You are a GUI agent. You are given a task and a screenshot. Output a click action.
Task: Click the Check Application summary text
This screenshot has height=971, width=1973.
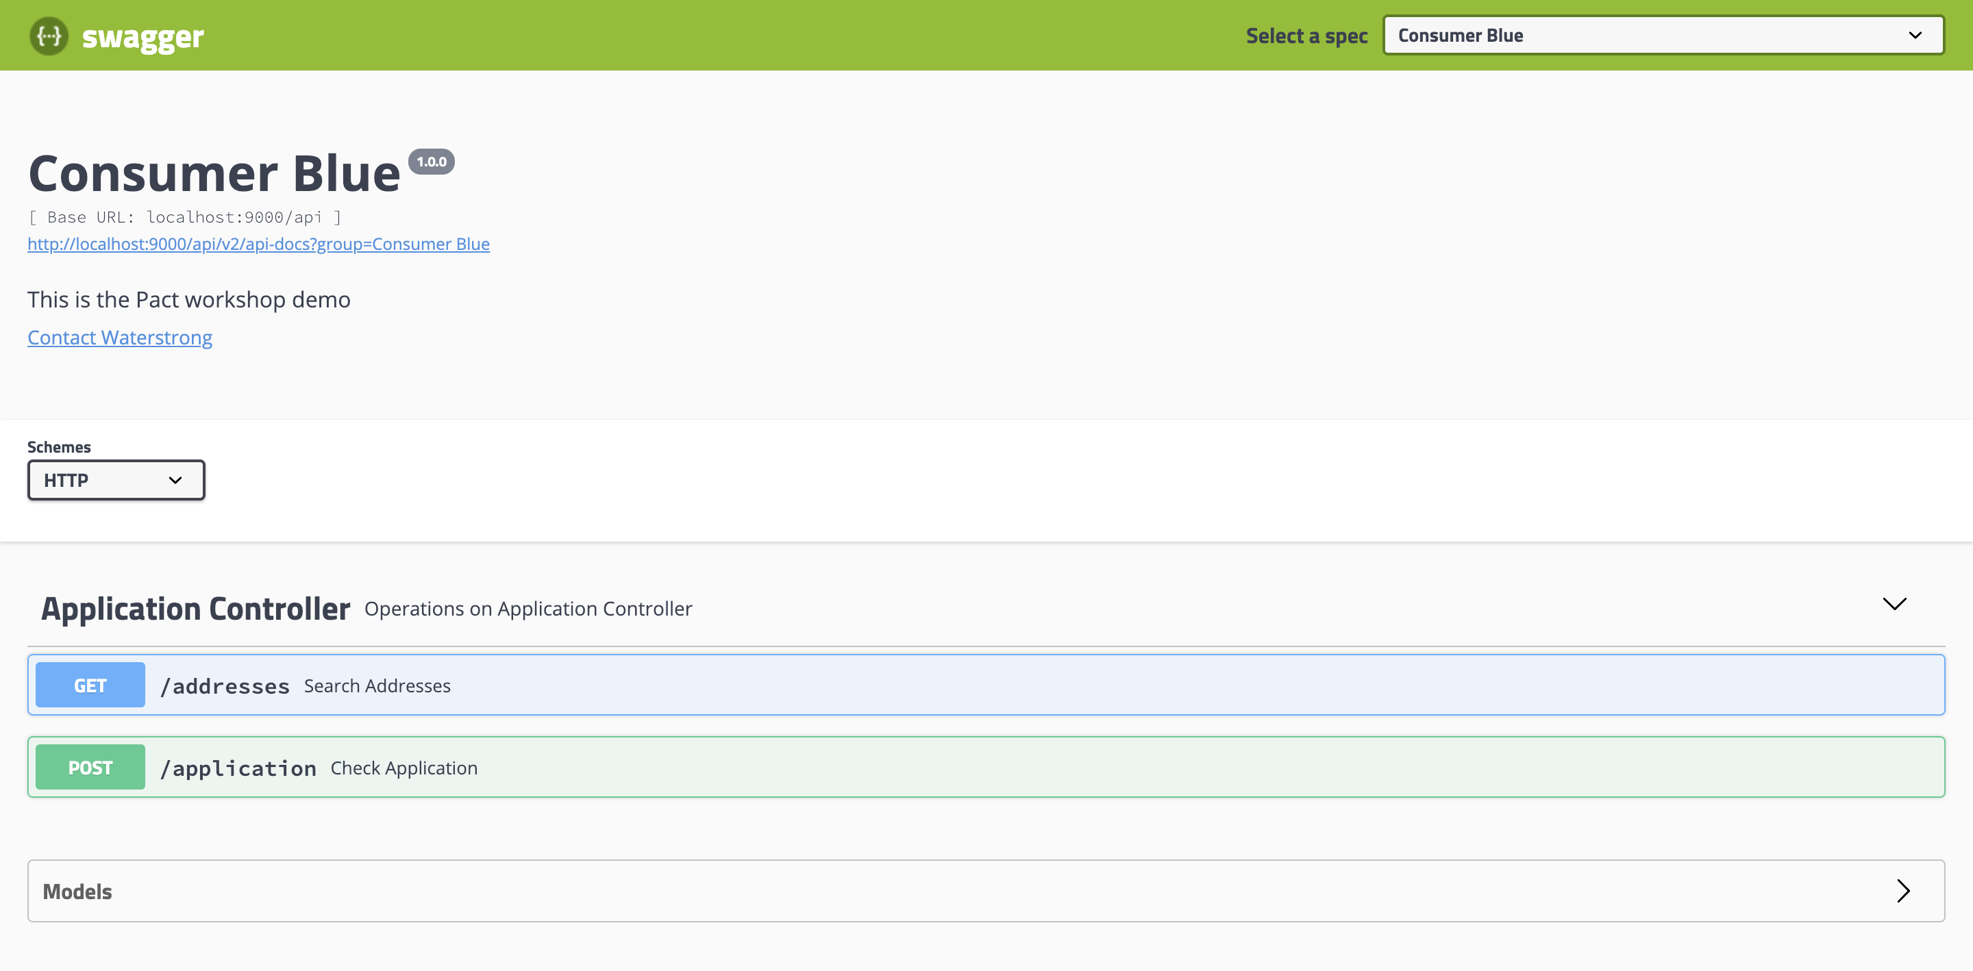click(404, 768)
